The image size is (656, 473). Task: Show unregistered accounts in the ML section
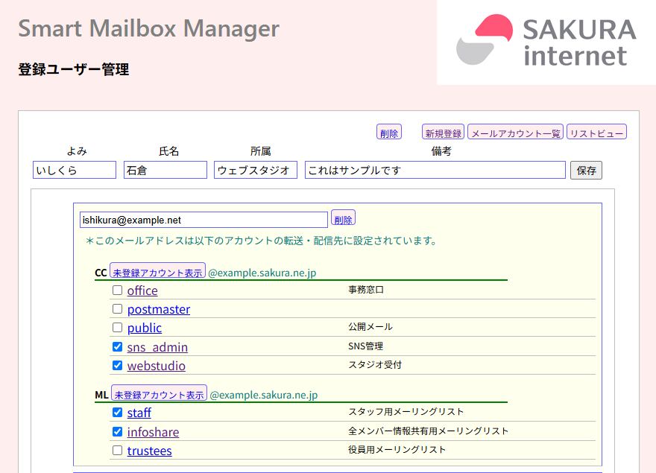click(159, 394)
